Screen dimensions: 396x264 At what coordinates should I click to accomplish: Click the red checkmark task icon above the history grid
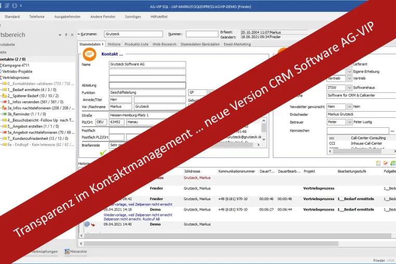tap(386, 163)
